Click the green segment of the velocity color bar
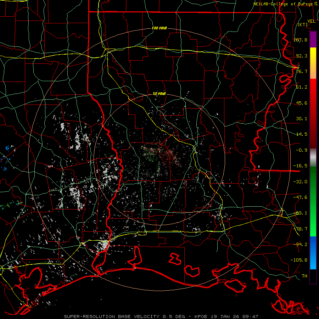319x319 pixels. point(313,201)
